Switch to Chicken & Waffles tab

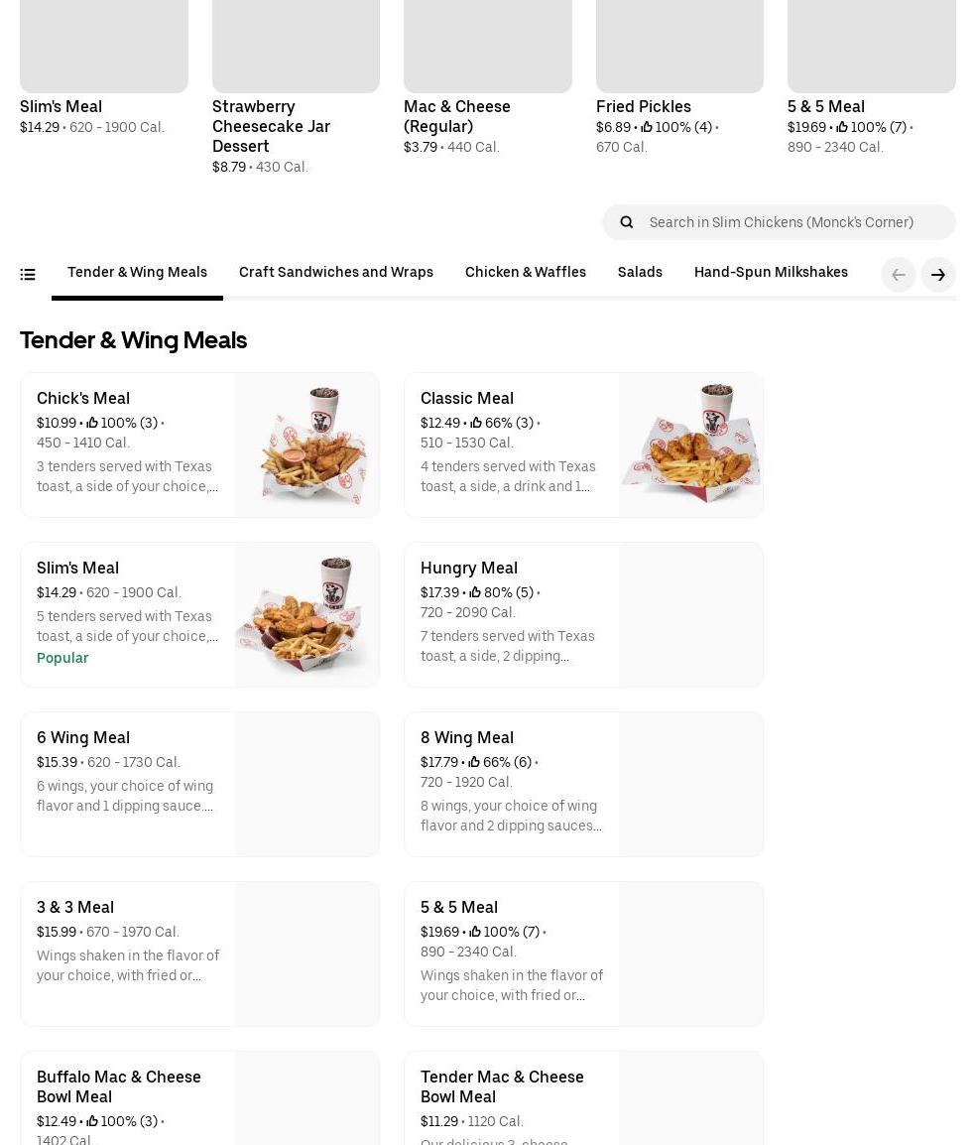click(x=525, y=273)
